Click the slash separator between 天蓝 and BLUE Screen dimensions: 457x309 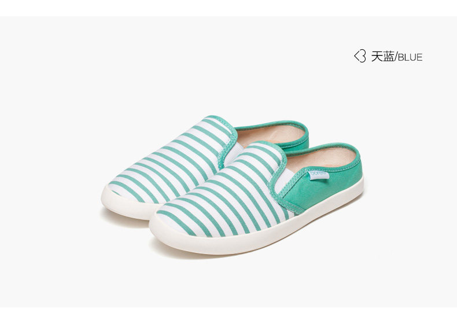click(x=396, y=57)
